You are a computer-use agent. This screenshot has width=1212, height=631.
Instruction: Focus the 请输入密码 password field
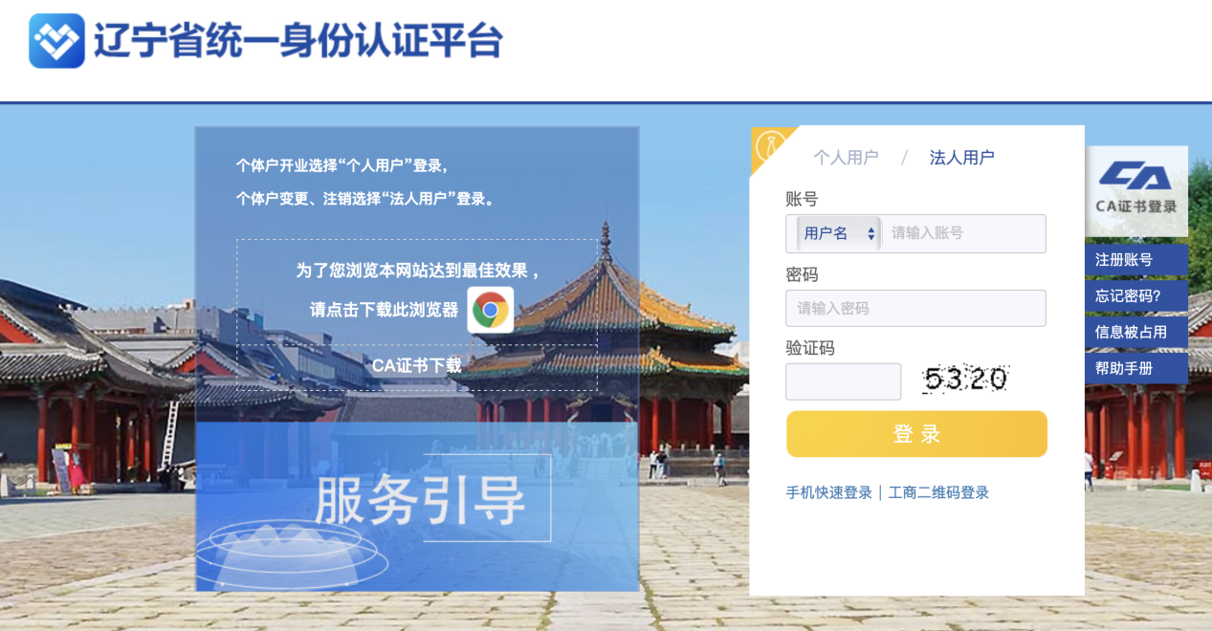[x=915, y=308]
